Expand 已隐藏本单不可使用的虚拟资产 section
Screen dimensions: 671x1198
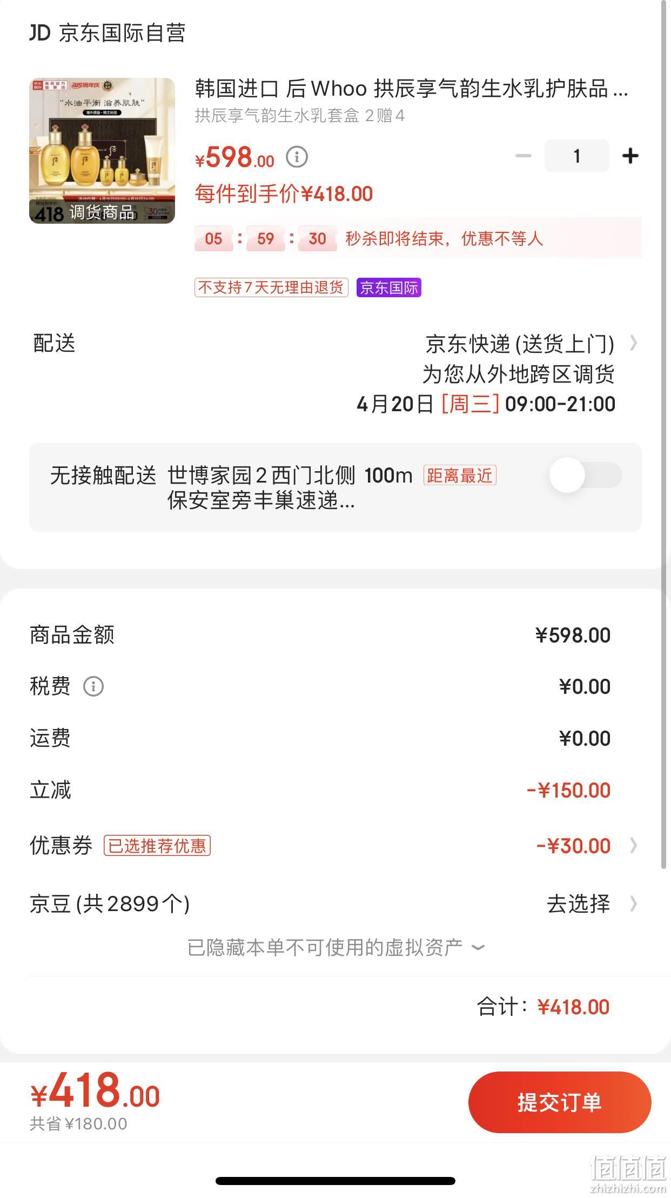[335, 947]
